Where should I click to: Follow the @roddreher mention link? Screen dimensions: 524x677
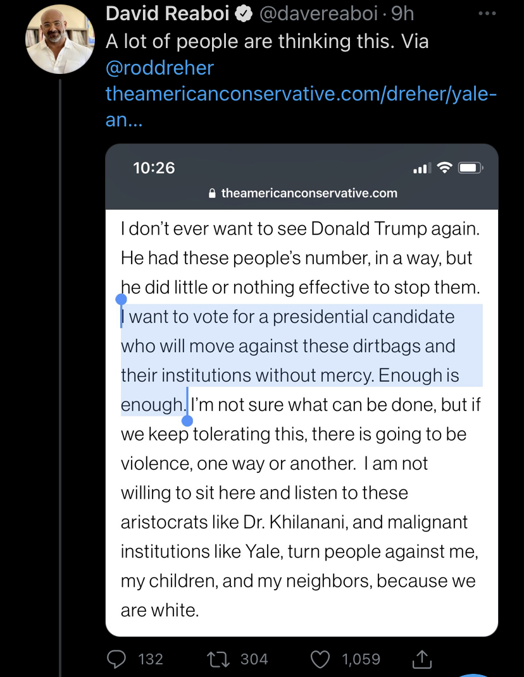click(x=159, y=68)
